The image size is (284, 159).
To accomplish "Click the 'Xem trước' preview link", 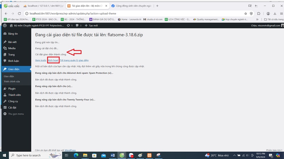I will coord(41,60).
